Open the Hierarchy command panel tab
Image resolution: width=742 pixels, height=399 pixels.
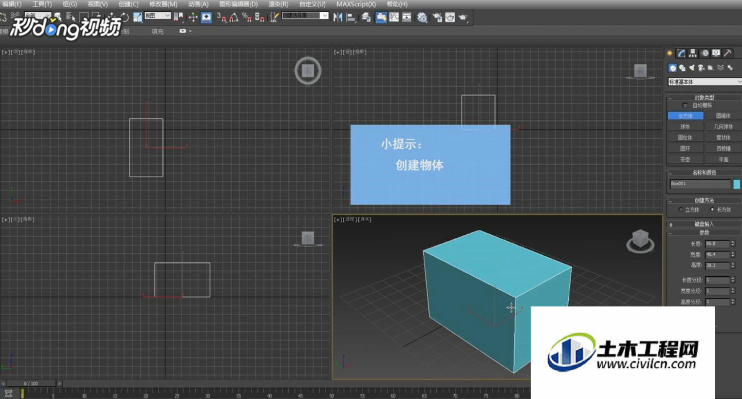tap(693, 53)
